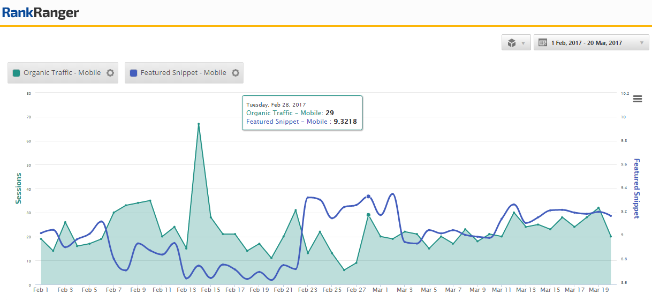Open Featured Snippet - Mobile gear settings
The image size is (652, 301).
(235, 73)
